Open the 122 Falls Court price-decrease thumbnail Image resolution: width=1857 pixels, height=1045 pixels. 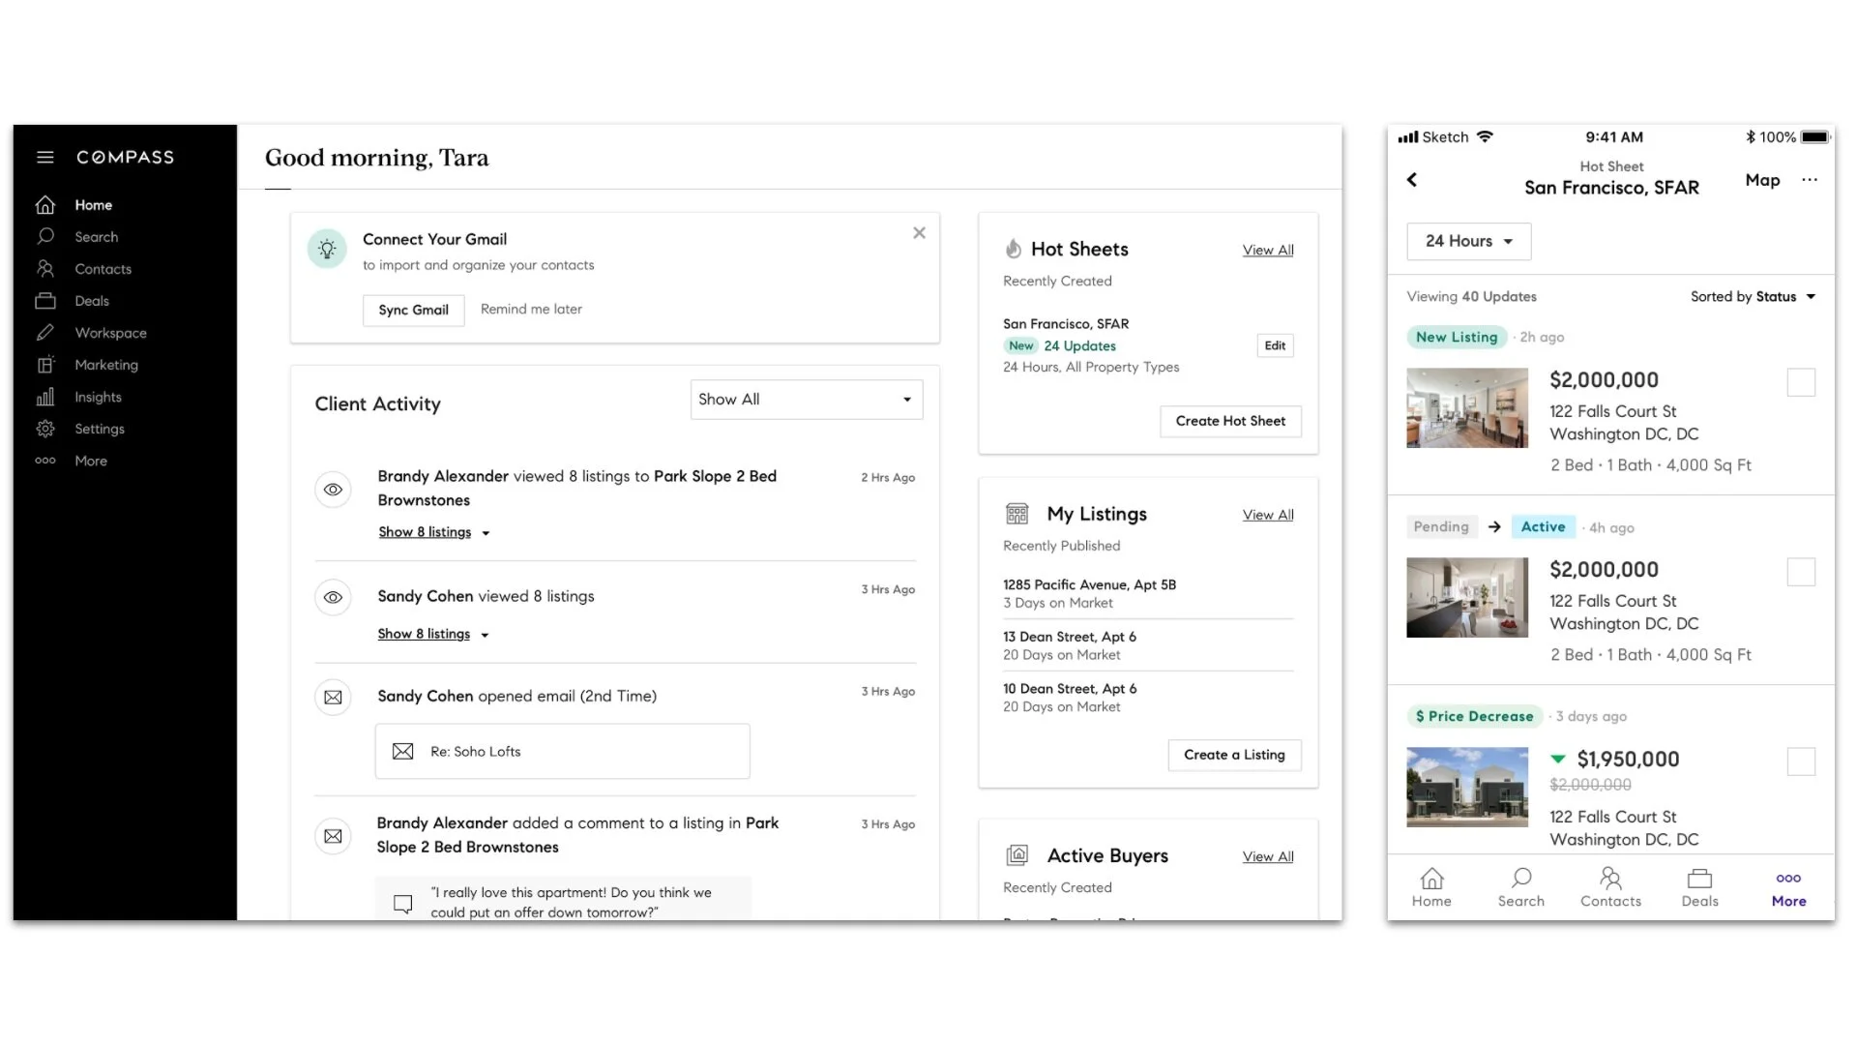point(1467,787)
